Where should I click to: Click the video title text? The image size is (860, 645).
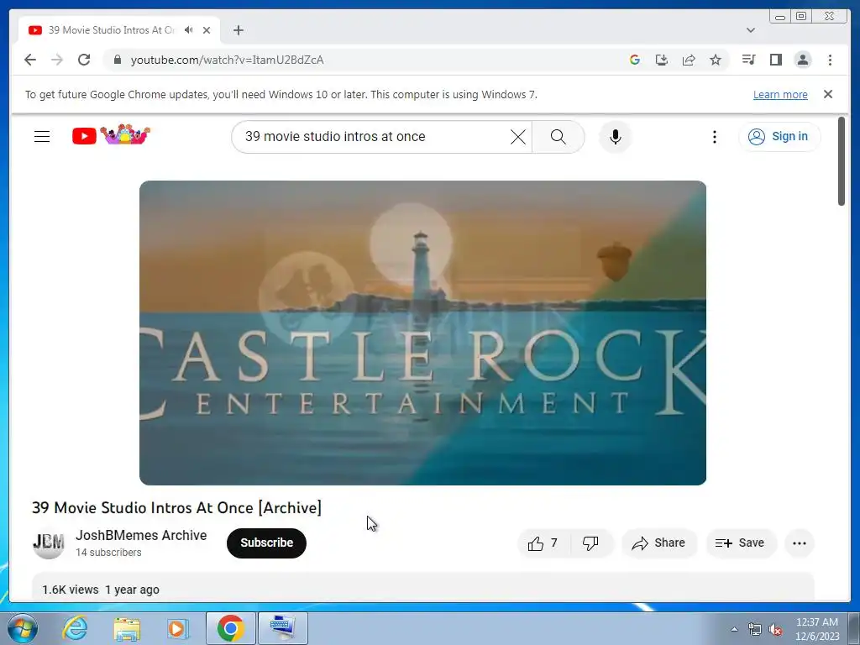(x=176, y=508)
